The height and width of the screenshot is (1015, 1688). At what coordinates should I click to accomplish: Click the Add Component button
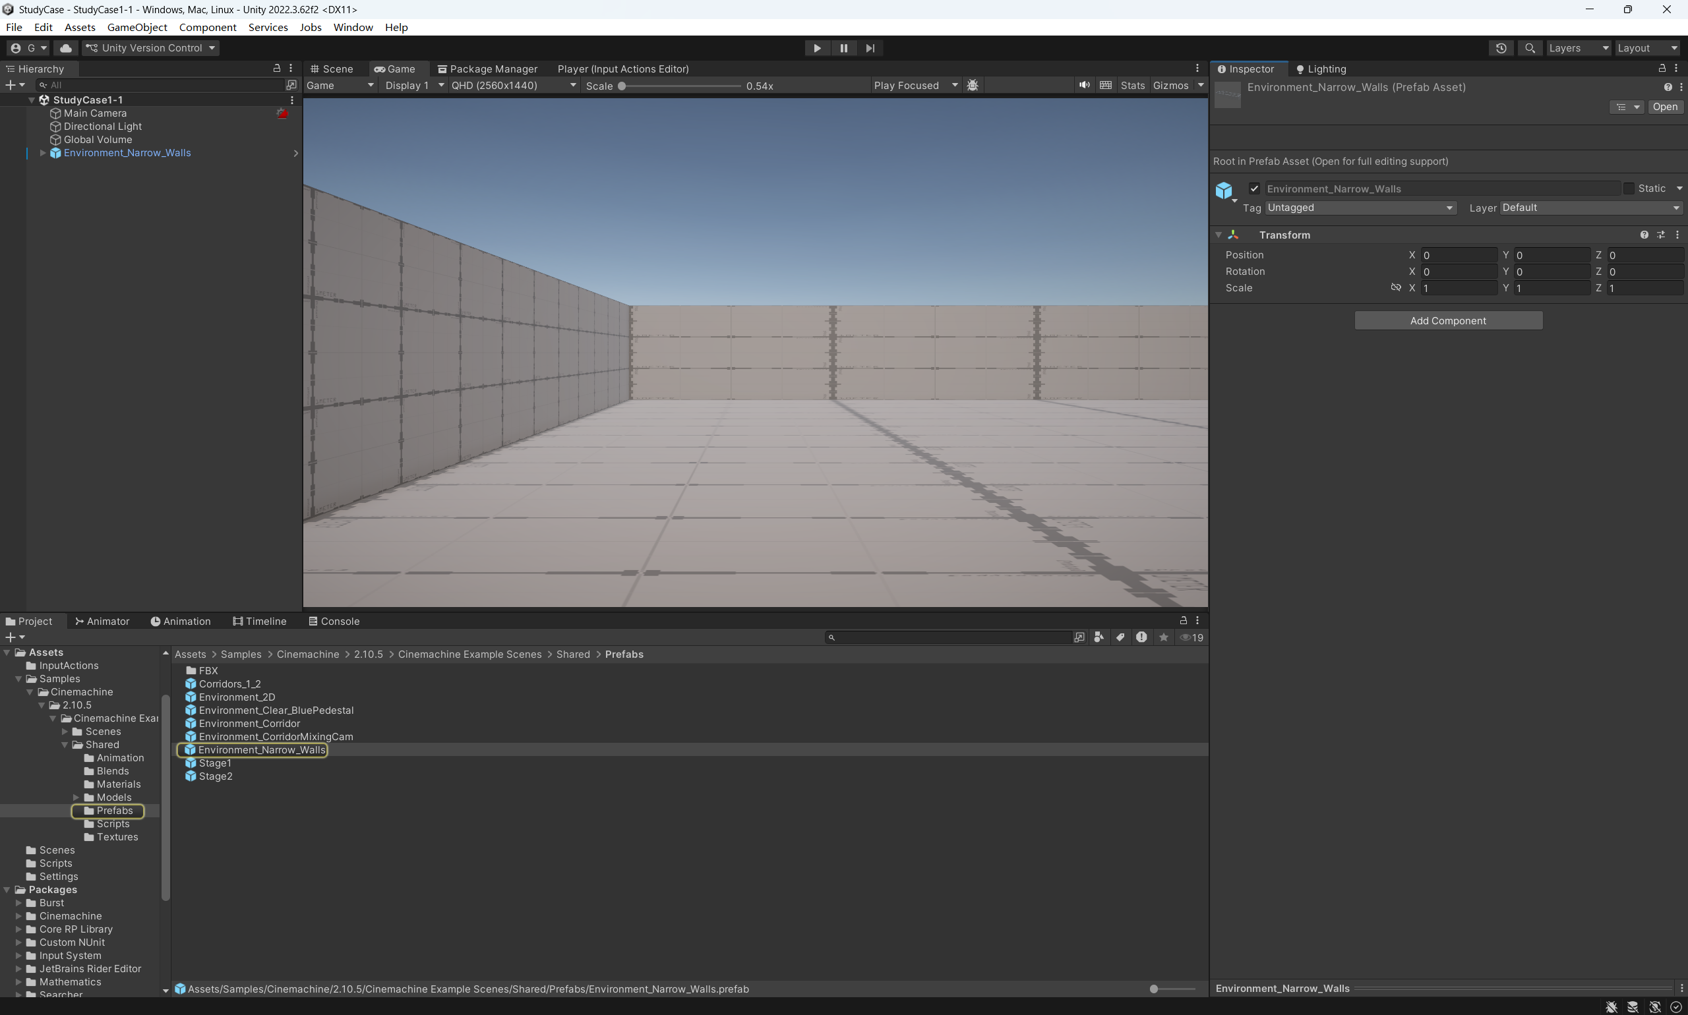coord(1448,321)
